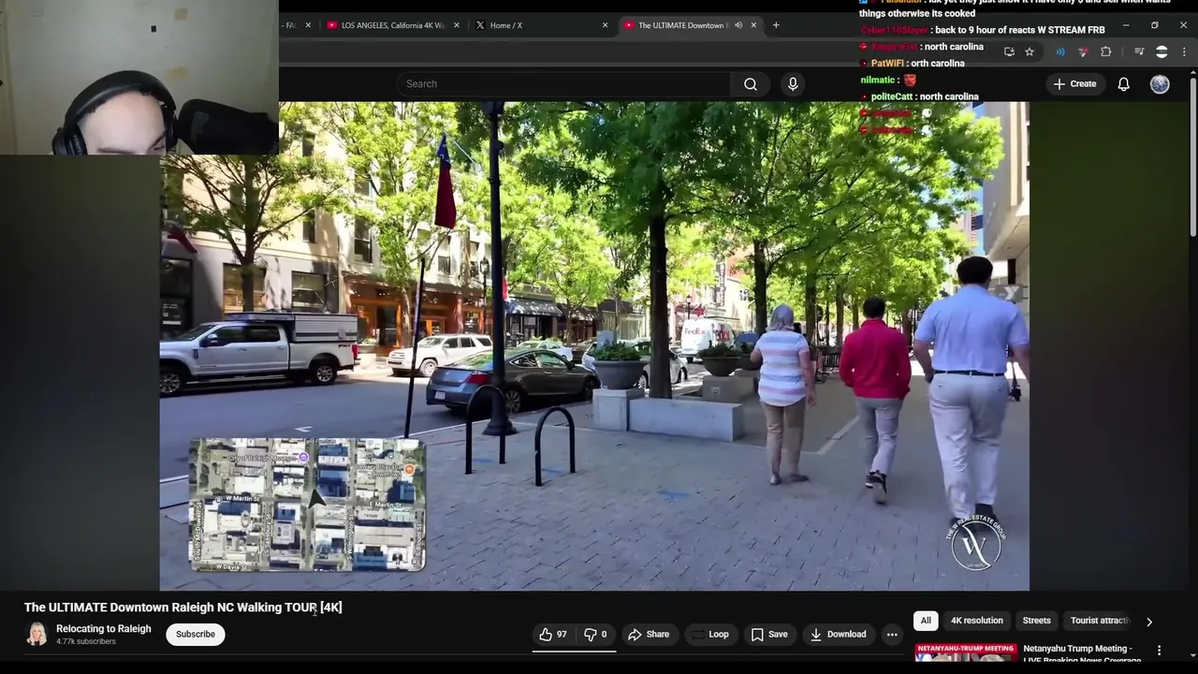Click the Create button
1198x674 pixels.
coord(1074,84)
